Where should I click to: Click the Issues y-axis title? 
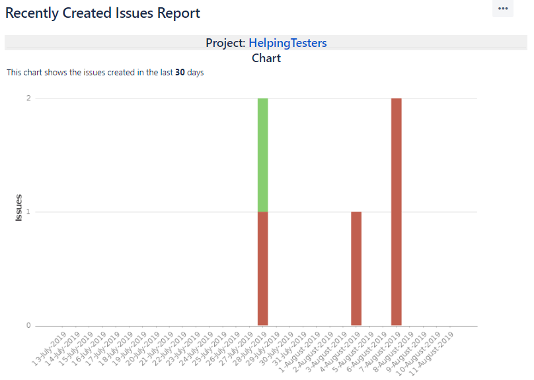point(19,207)
